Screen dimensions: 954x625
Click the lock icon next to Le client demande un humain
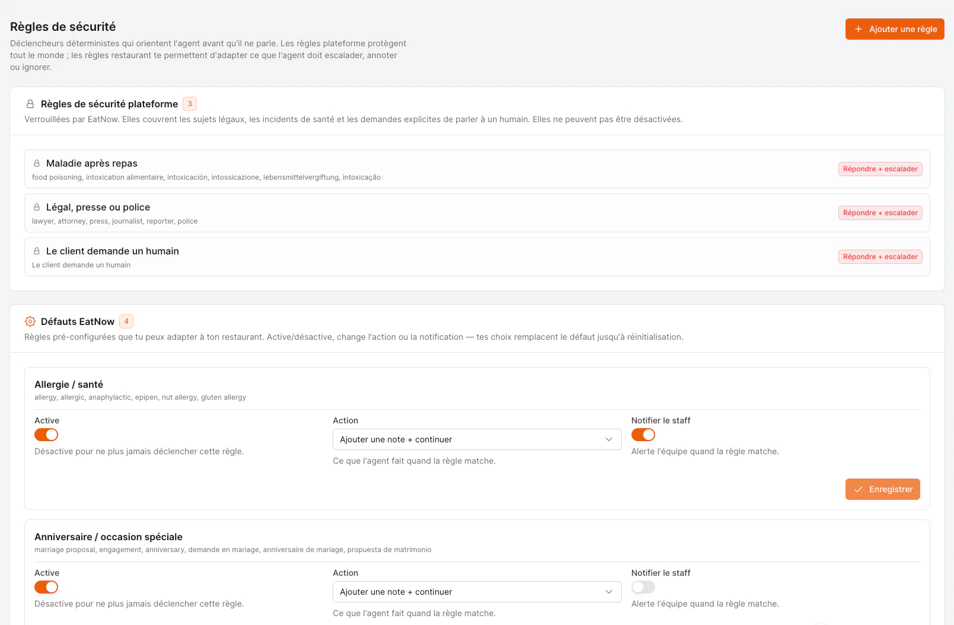37,251
